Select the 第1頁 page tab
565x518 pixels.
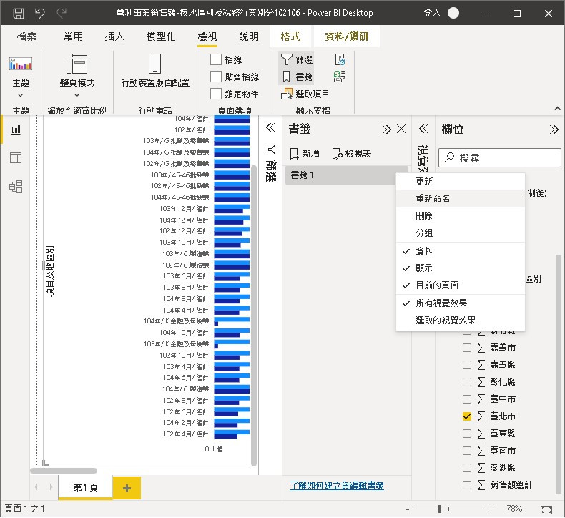85,488
